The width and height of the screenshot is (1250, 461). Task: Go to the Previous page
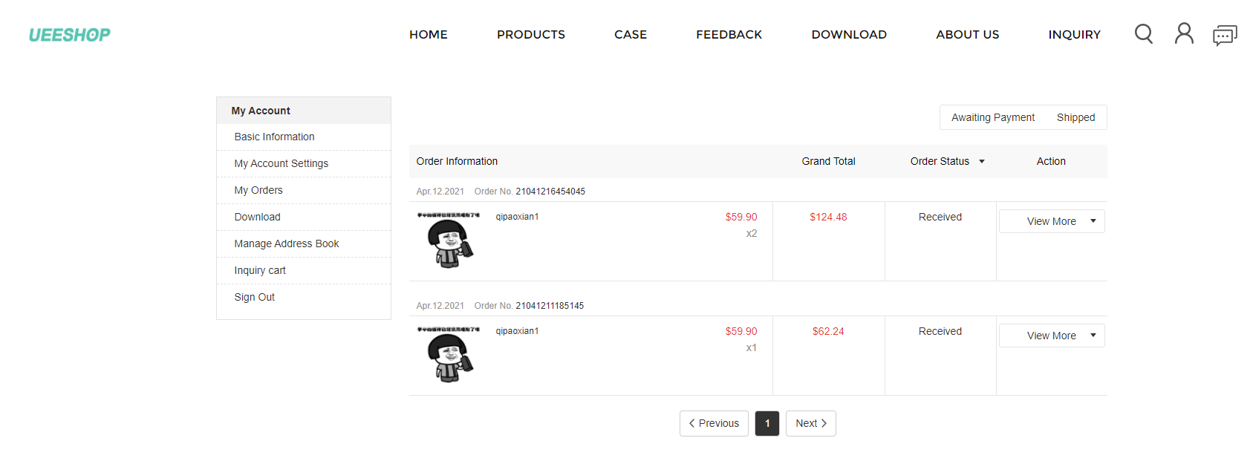point(714,423)
